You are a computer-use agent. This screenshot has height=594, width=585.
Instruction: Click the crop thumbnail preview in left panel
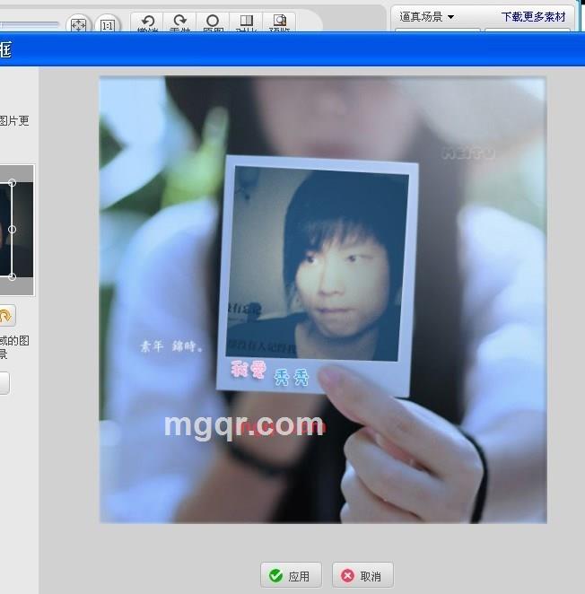[x=20, y=230]
